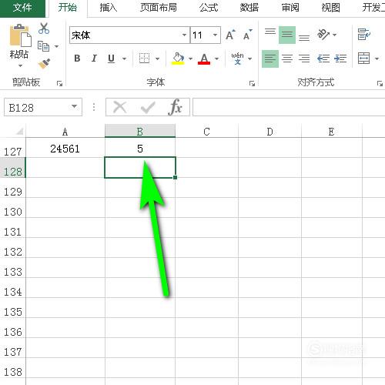385x385 pixels.
Task: Toggle middle vertical alignment
Action: pos(287,35)
